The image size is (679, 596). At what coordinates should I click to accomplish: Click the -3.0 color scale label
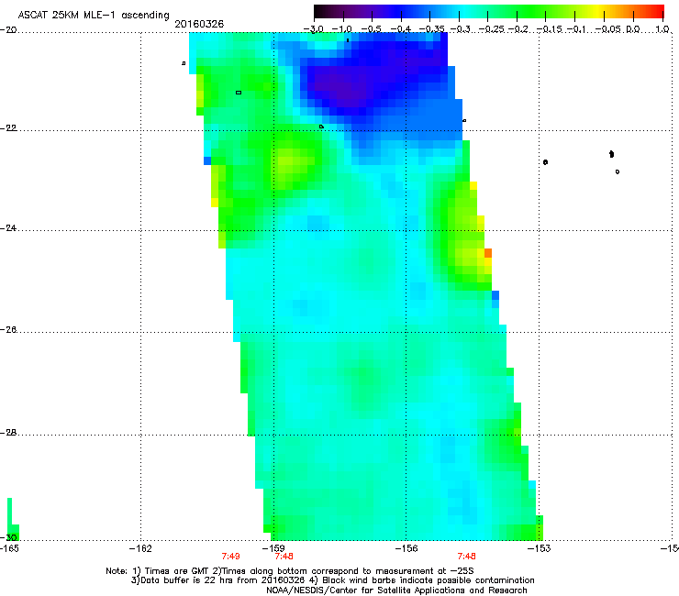[x=313, y=29]
